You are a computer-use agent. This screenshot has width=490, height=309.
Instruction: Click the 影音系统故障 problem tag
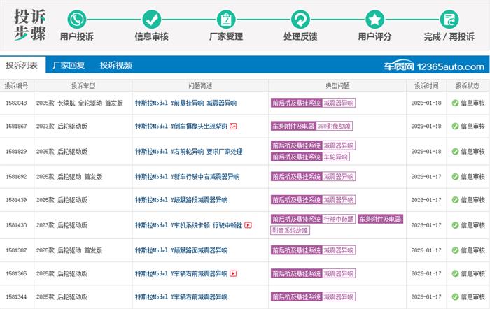[x=290, y=230]
